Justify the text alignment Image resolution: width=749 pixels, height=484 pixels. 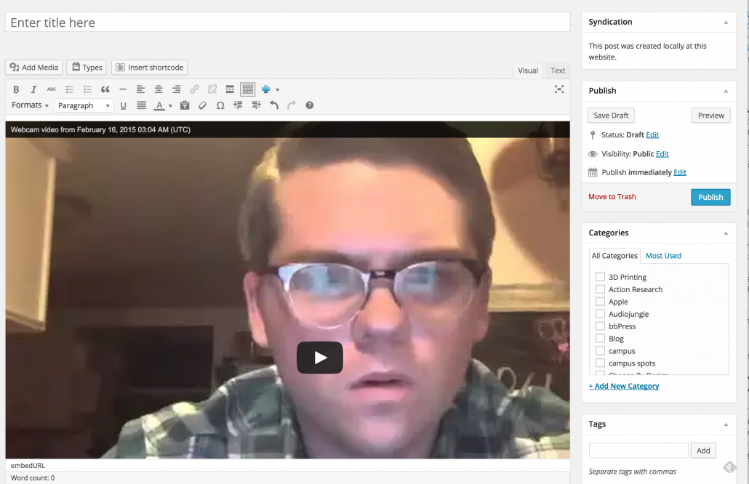[141, 105]
